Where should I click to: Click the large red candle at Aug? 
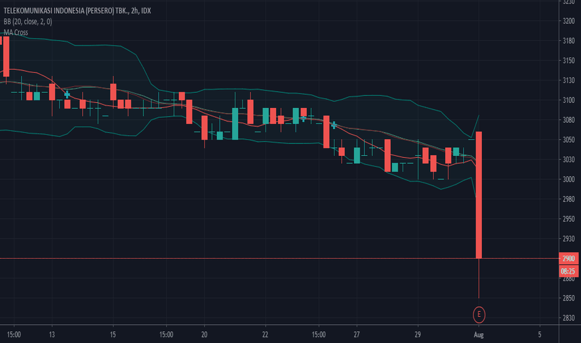(x=479, y=195)
